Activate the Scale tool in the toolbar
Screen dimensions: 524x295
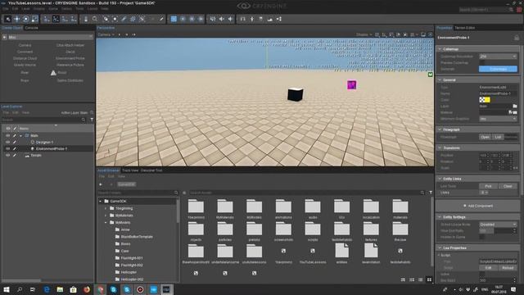tap(34, 19)
